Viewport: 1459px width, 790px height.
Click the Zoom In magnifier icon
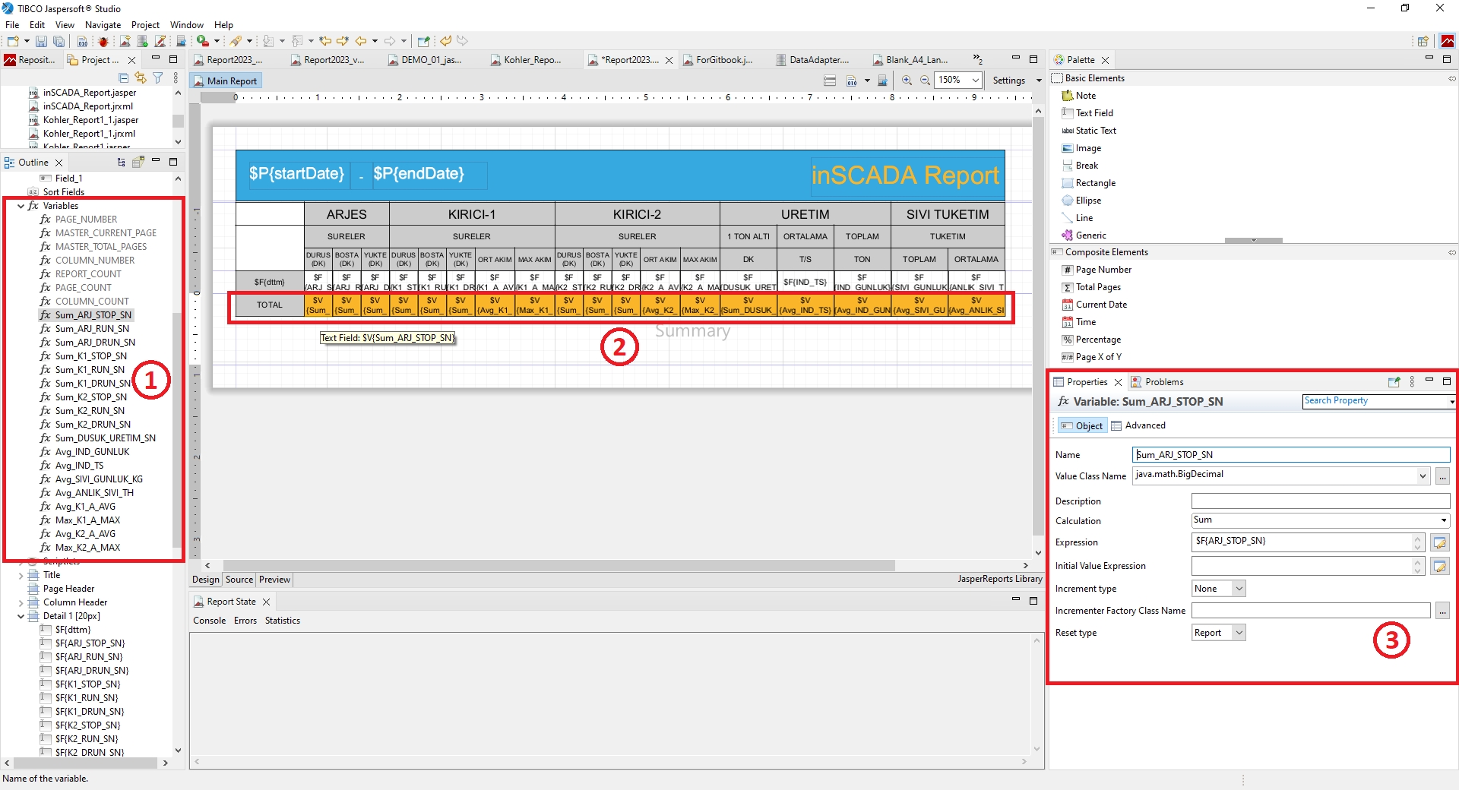click(x=907, y=81)
